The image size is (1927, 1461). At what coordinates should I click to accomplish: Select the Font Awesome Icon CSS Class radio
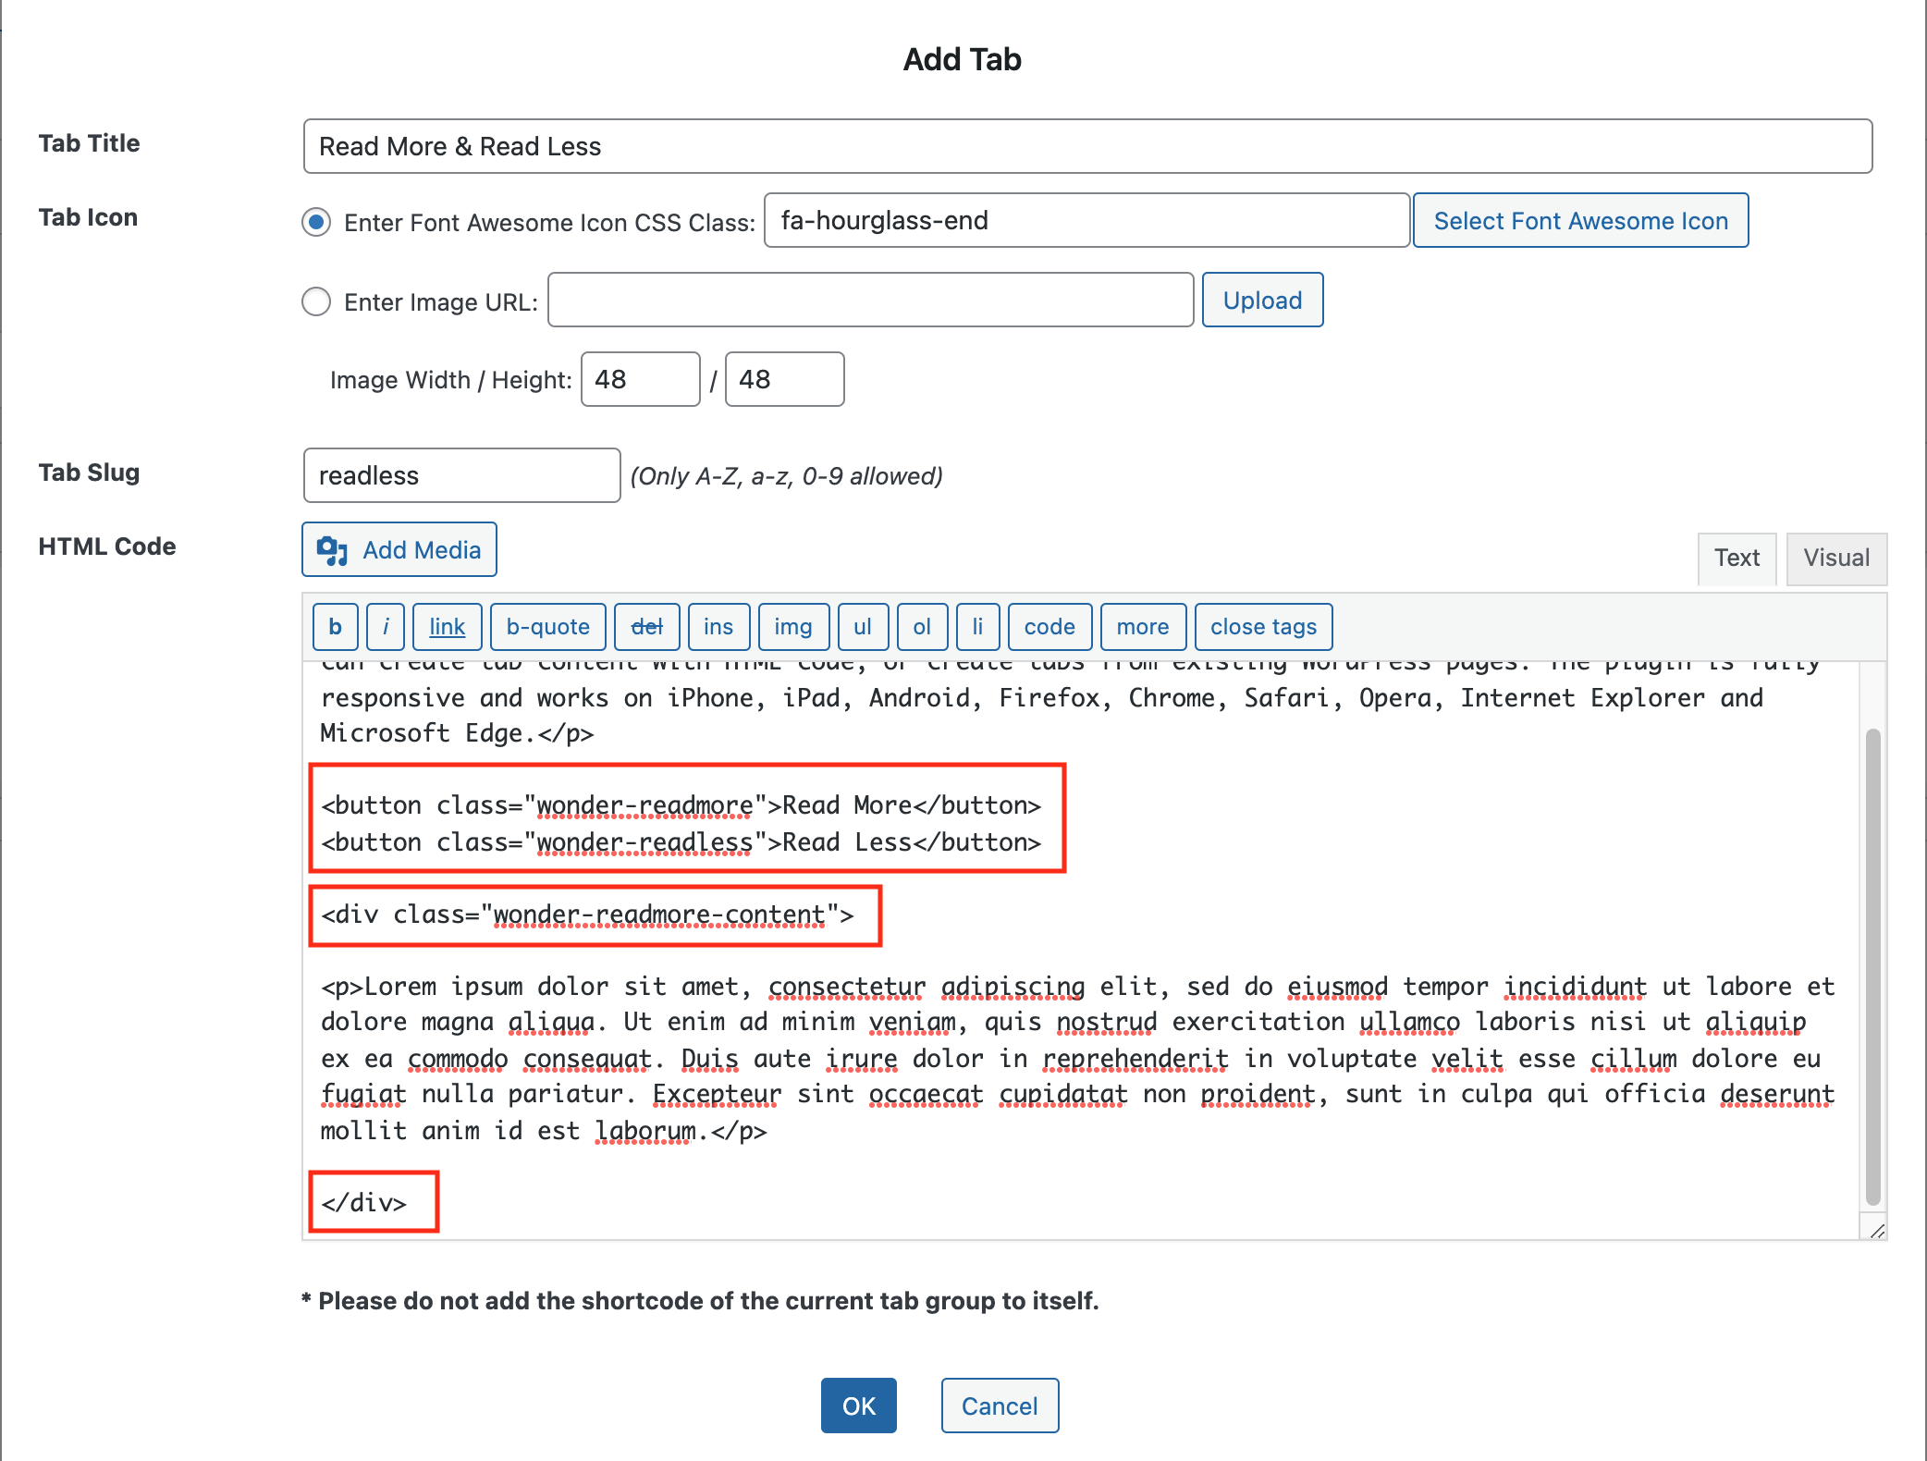pos(316,222)
